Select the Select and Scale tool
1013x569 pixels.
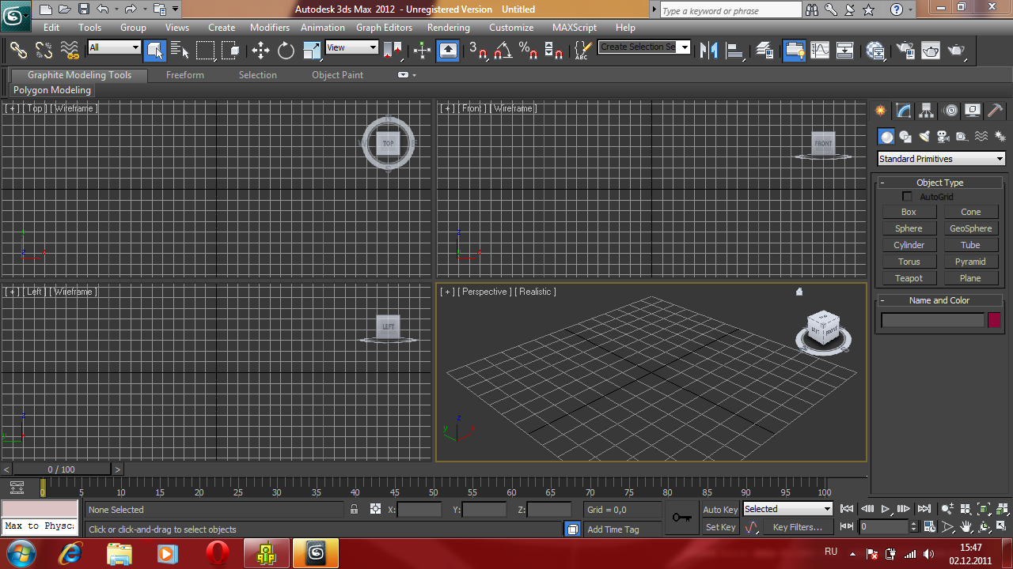(x=312, y=51)
